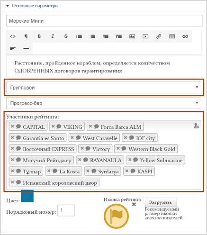Image resolution: width=207 pixels, height=235 pixels.
Task: Focus the Порядковый номер input field
Action: pos(66,210)
